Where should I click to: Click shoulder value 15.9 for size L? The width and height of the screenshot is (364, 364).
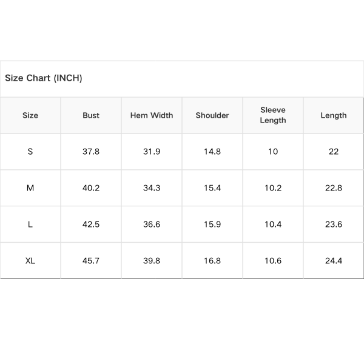click(212, 224)
